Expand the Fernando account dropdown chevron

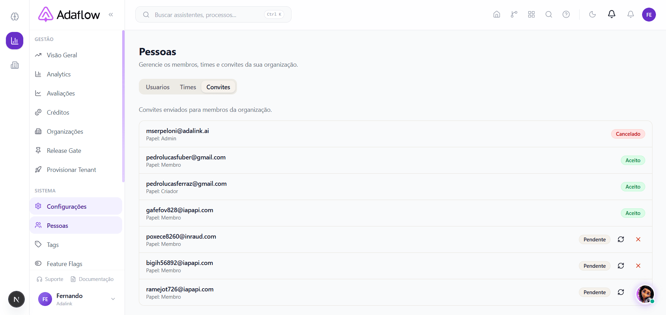click(x=113, y=299)
